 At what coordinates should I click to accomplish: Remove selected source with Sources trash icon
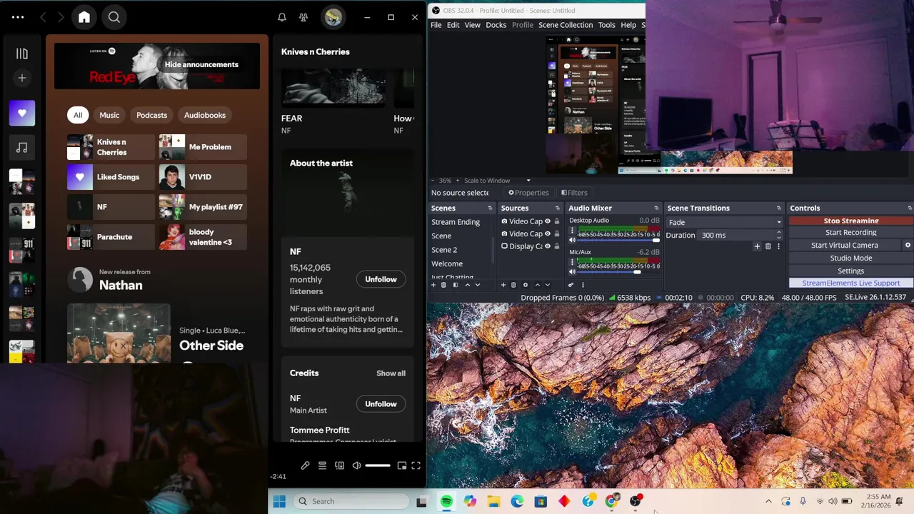click(513, 285)
